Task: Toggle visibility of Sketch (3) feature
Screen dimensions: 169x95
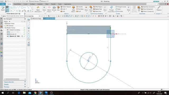Action: (x=7, y=36)
